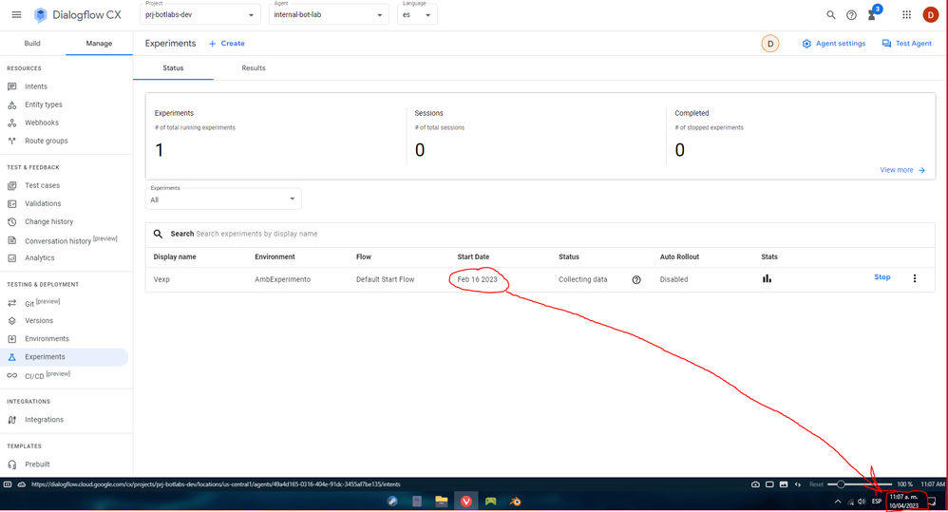Viewport: 948px width, 512px height.
Task: Click the Collecting data status text
Action: (583, 279)
